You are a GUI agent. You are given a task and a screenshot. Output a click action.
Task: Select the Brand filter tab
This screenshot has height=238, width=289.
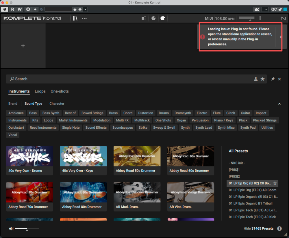(13, 104)
